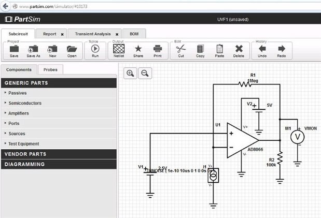Viewport: 321px width, 218px height.
Task: Run the circuit simulation
Action: pos(95,49)
